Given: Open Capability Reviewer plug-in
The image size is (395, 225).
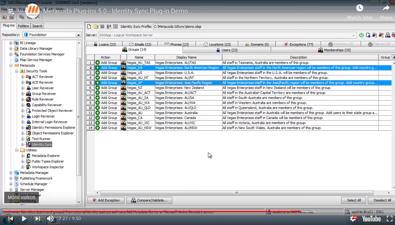Looking at the screenshot, I should (x=47, y=105).
